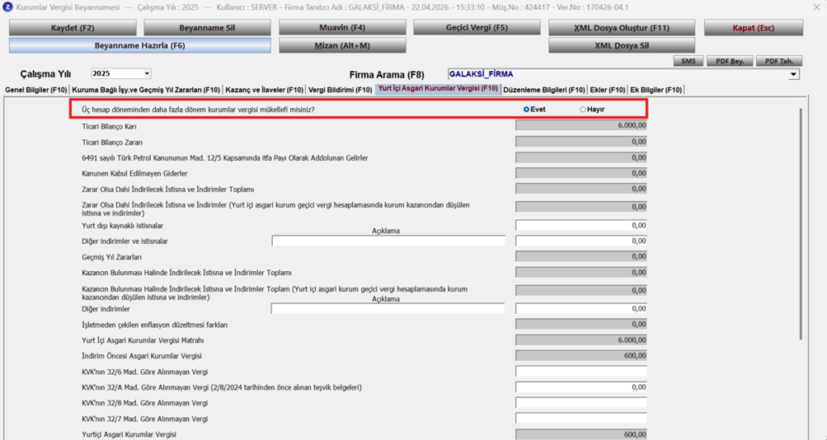
Task: Select Yurt İçi Asgari Kurumlar Vergisi tab
Action: coord(438,89)
